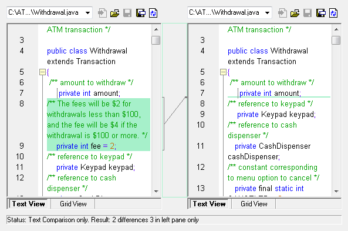This screenshot has height=231, width=348.
Task: Click the grayed document-arrow icon in the right pane
Action: pos(282,13)
